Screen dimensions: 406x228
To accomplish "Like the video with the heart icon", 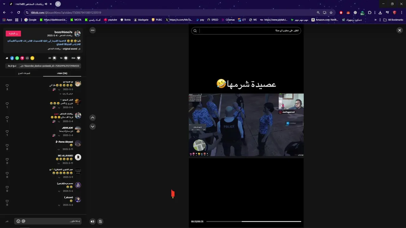I will point(79,58).
